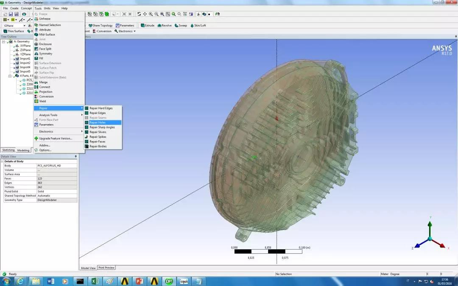Click the Skin/Loft toolbar button
This screenshot has height=286, width=458.
point(198,25)
